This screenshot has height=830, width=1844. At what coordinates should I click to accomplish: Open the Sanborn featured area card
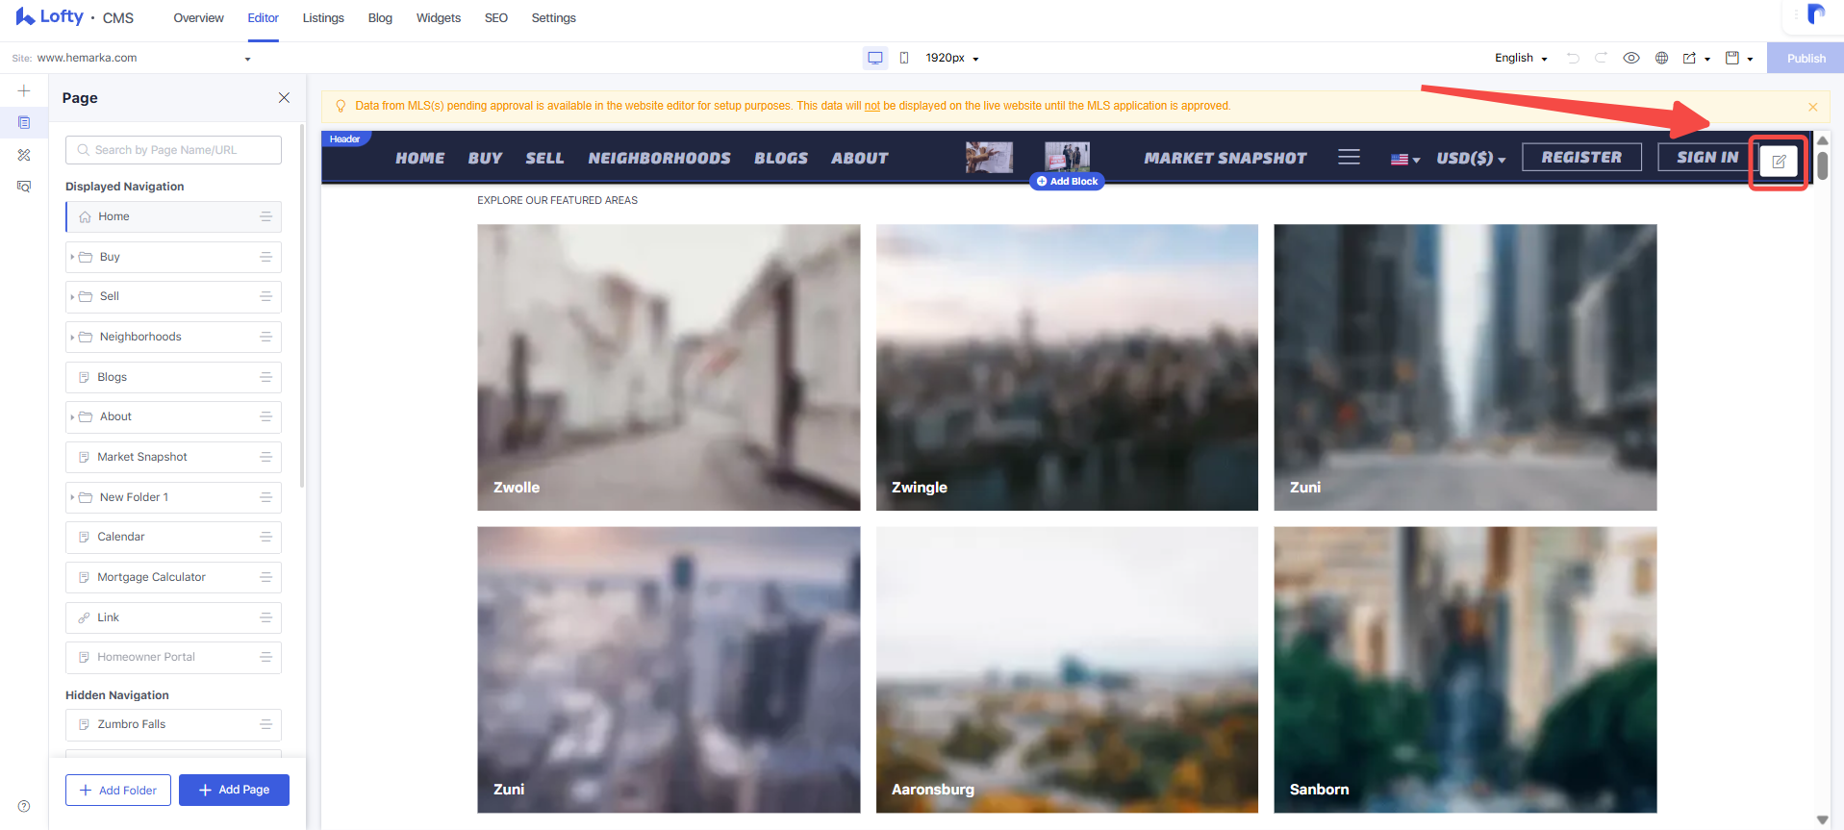pyautogui.click(x=1465, y=669)
